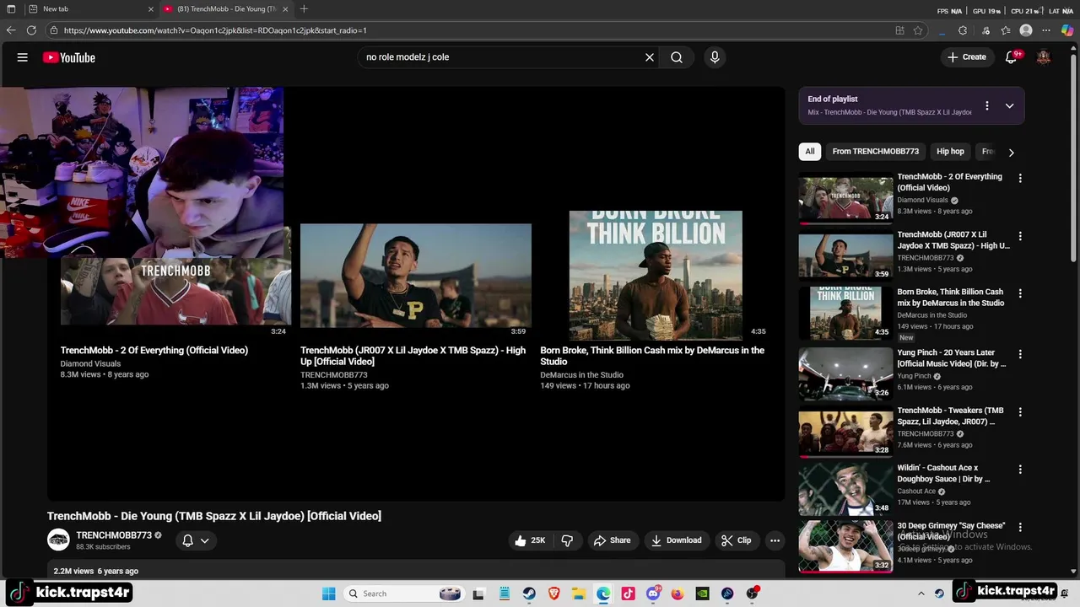Screen dimensions: 1080x607
Task: Open the TRENCHMOBB773 channel avatar
Action: pos(58,540)
